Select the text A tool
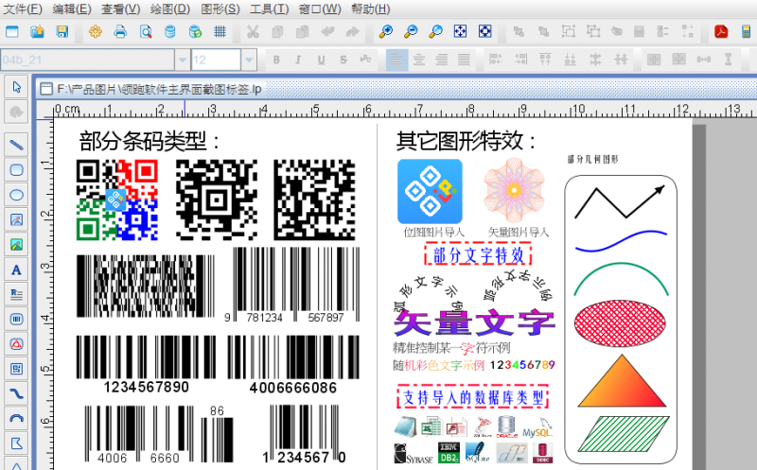The image size is (757, 470). (16, 270)
